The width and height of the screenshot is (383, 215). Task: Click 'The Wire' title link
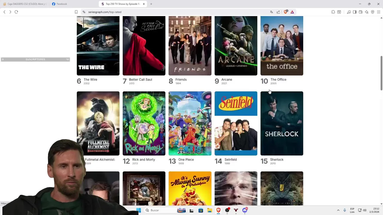click(90, 79)
